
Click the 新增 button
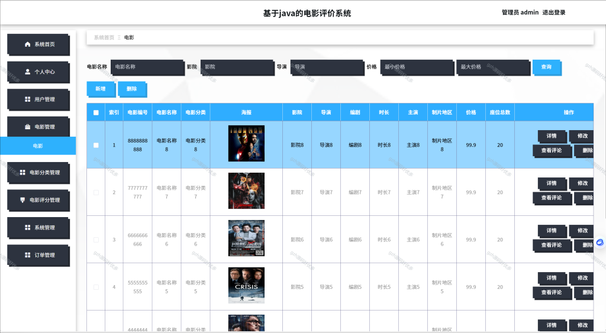pyautogui.click(x=101, y=89)
